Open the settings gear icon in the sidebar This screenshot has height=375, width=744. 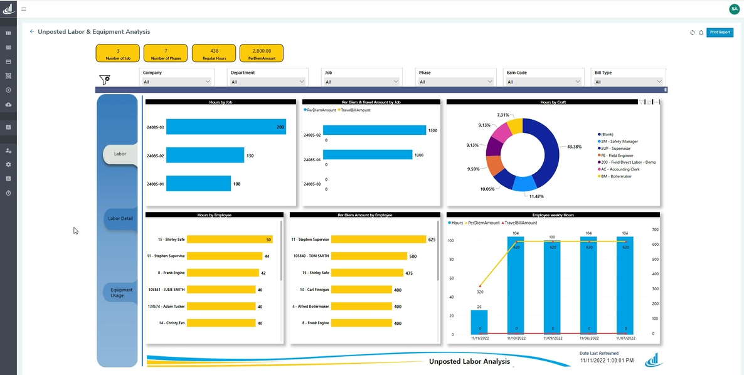[8, 164]
